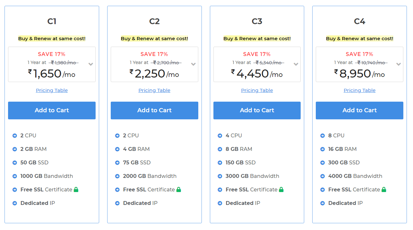Expand the C2 billing term dropdown chevron
This screenshot has width=413, height=230.
tap(193, 64)
